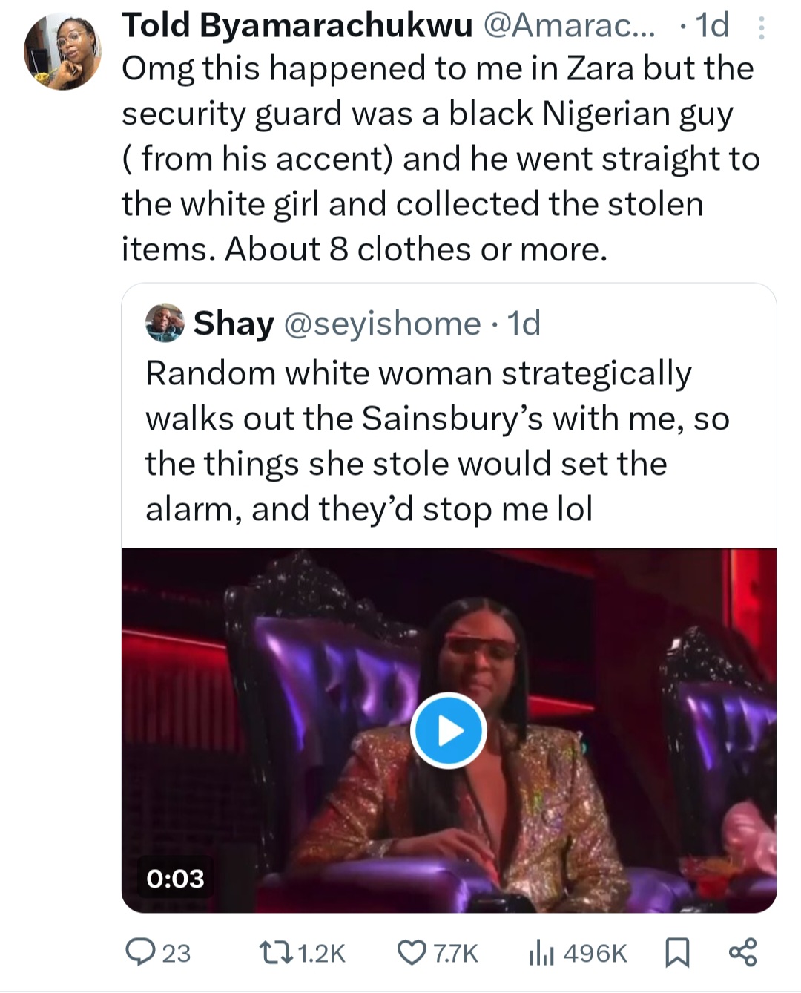Open the @seyishome handle link

tap(383, 324)
